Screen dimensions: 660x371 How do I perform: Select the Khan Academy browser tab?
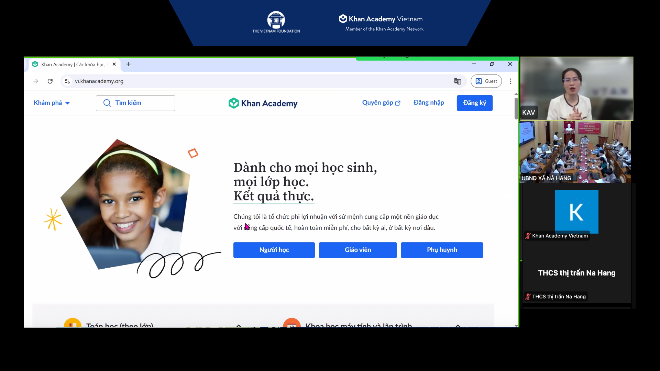click(x=73, y=64)
